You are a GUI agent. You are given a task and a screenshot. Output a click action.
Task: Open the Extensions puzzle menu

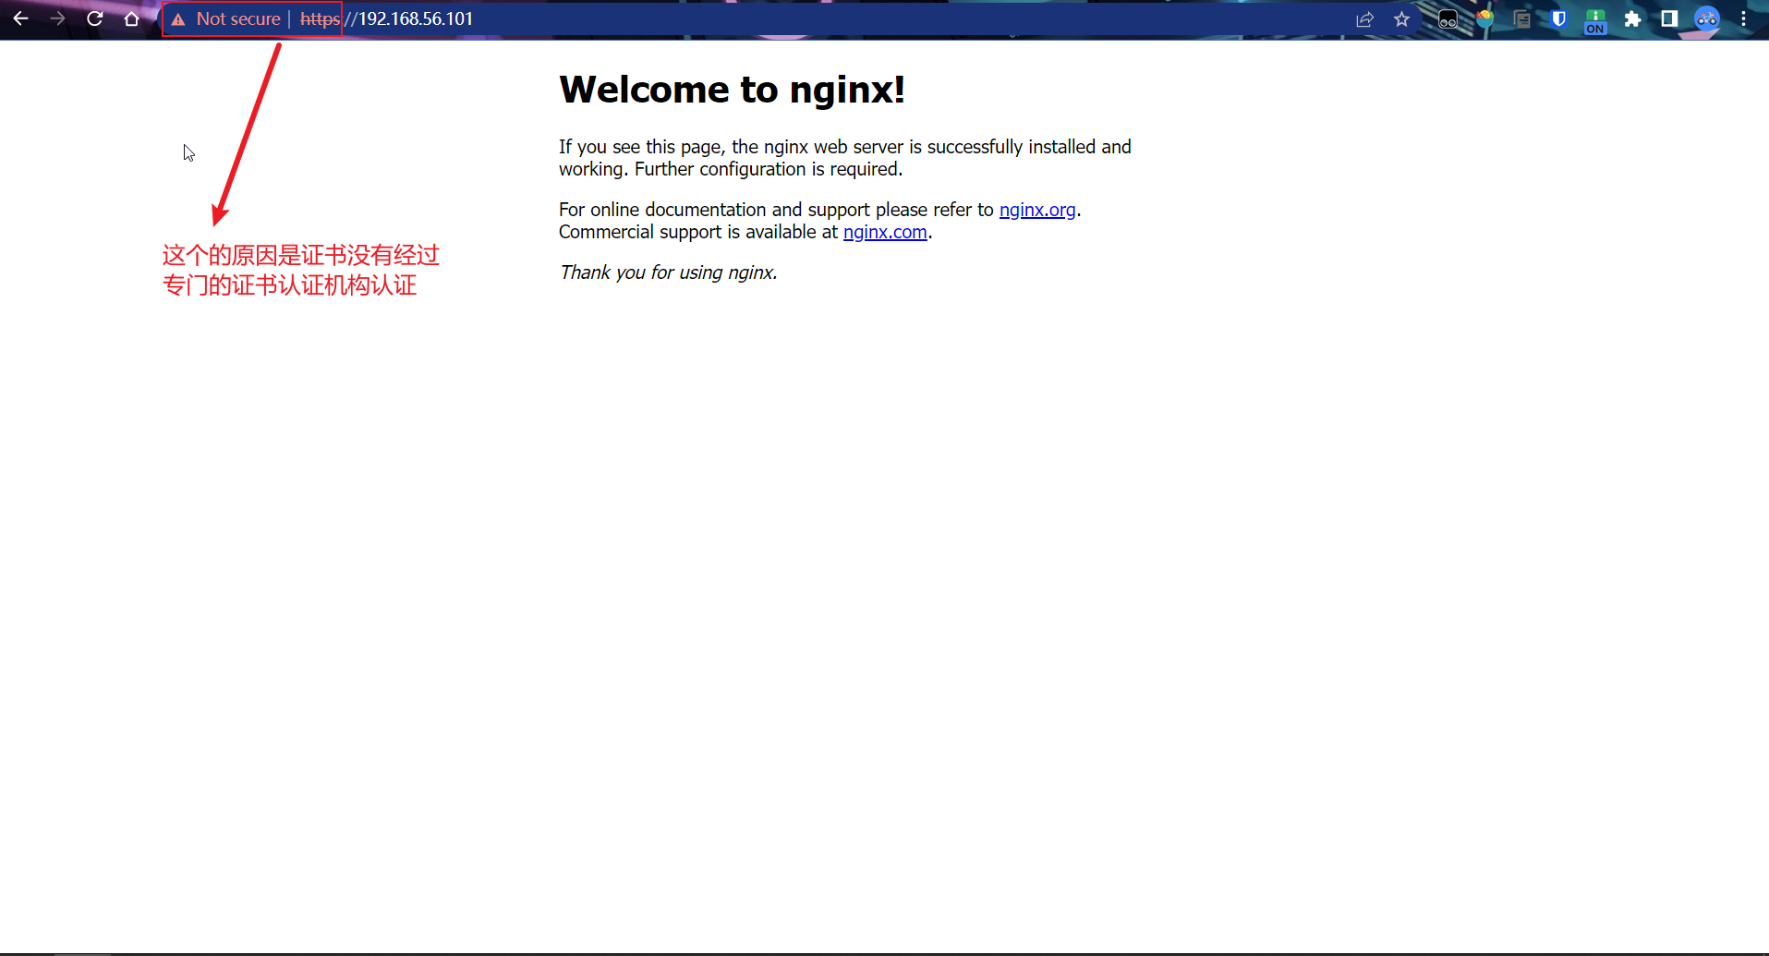coord(1632,18)
